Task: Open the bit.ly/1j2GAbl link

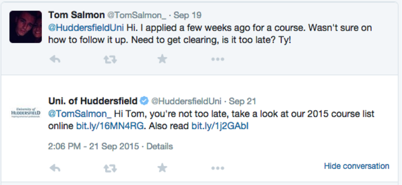Action: tap(220, 126)
